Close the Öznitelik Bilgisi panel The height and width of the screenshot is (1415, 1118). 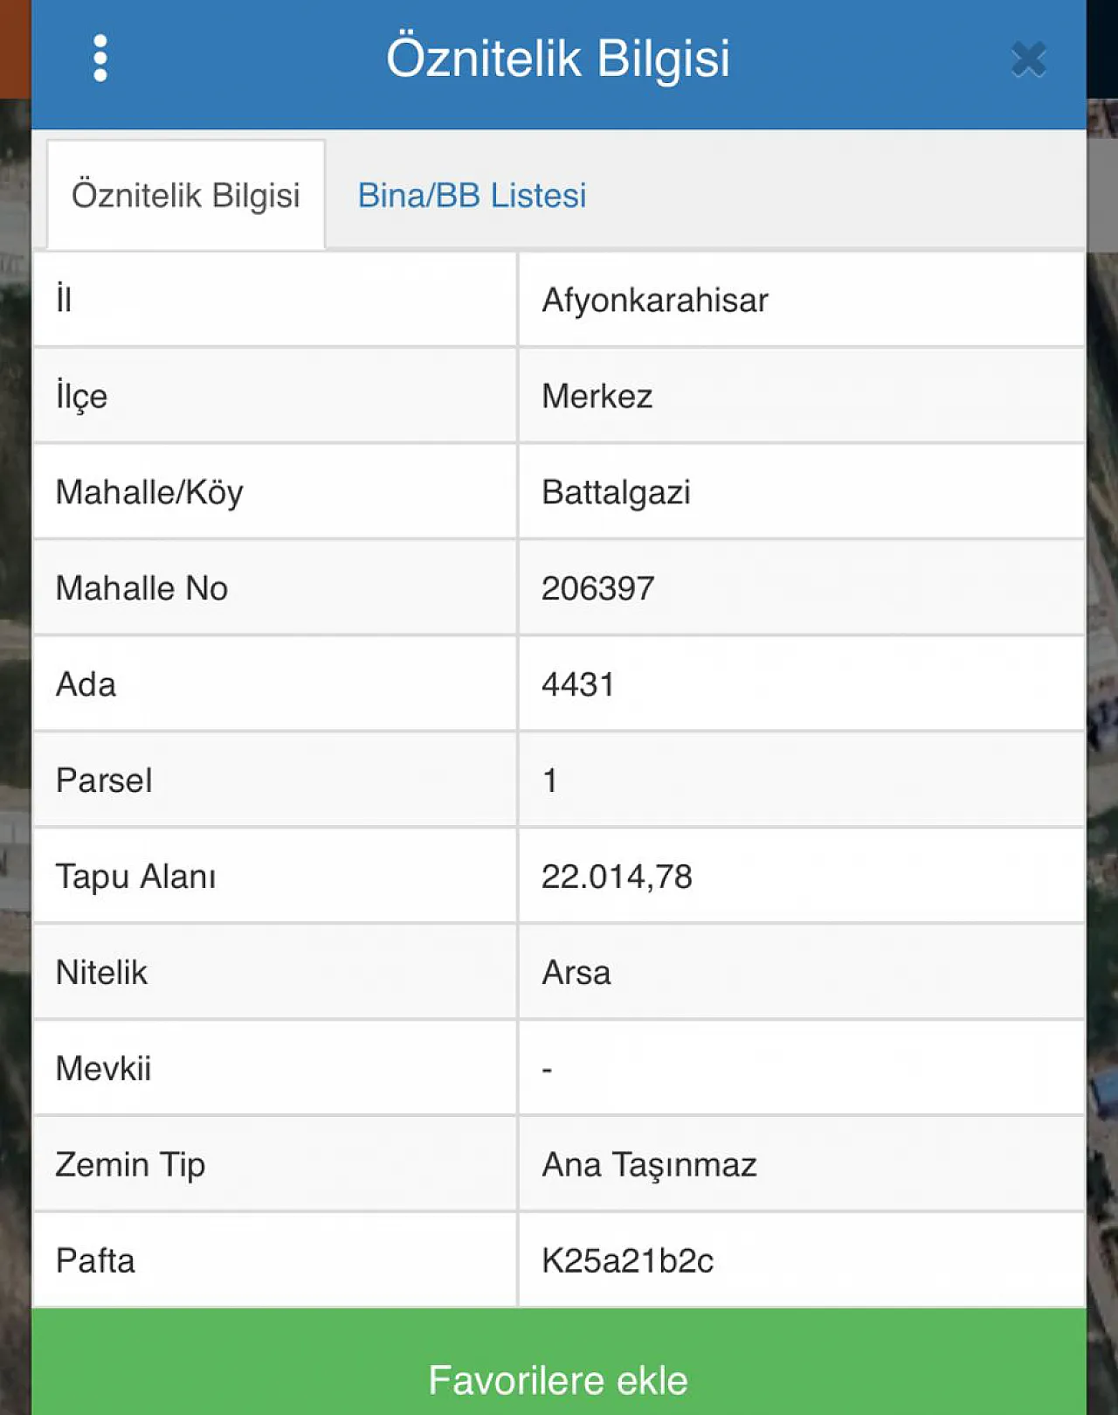click(x=1028, y=59)
